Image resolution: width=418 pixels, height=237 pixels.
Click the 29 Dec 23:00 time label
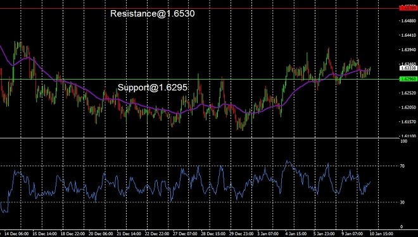pyautogui.click(x=241, y=234)
